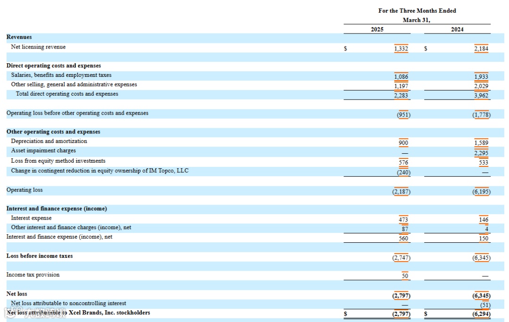Select 'Asset impairment charges' label
This screenshot has height=322, width=509.
[x=43, y=150]
